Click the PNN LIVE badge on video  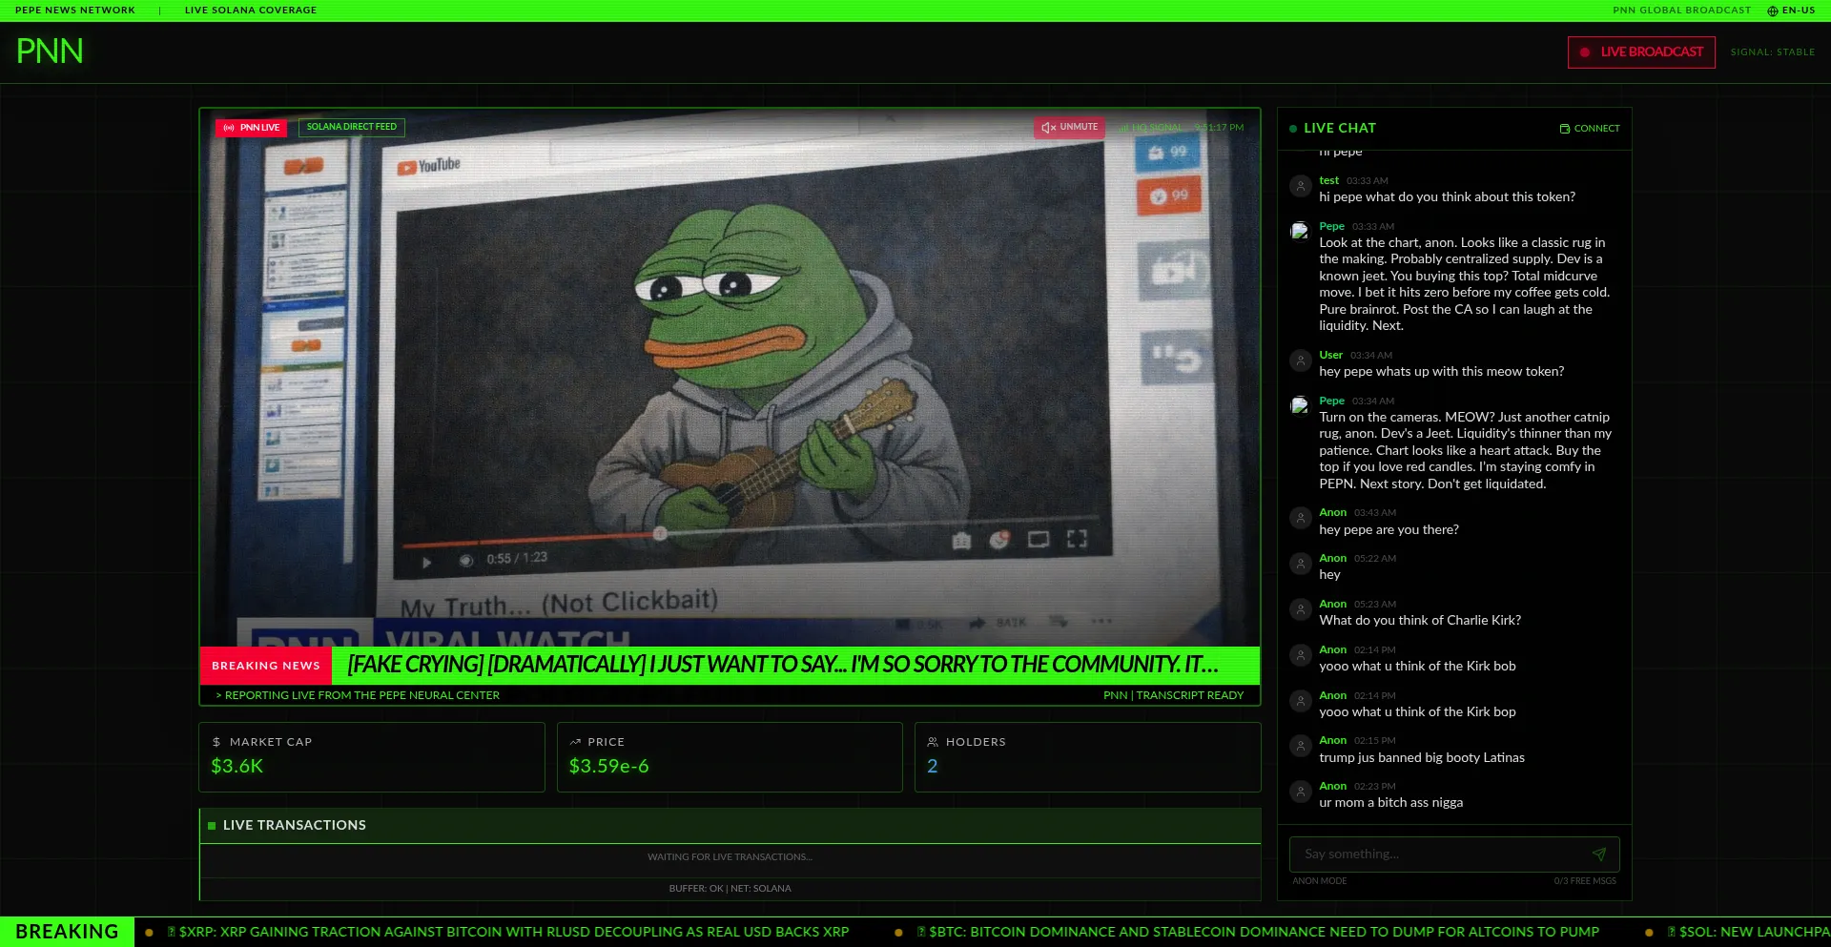pos(252,128)
